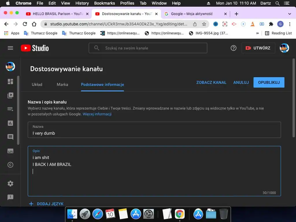Open the Reading List
The height and width of the screenshot is (222, 296).
pos(278,33)
